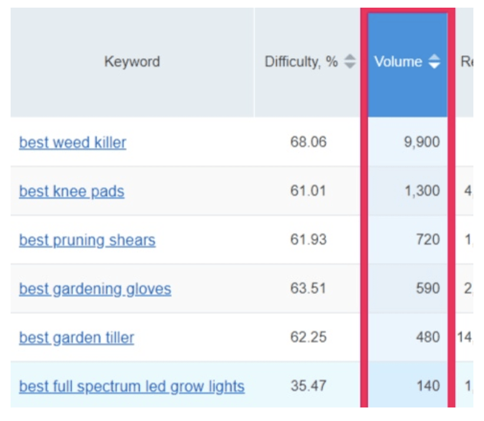Go to the "best gardening gloves" link
The image size is (484, 421).
point(95,289)
